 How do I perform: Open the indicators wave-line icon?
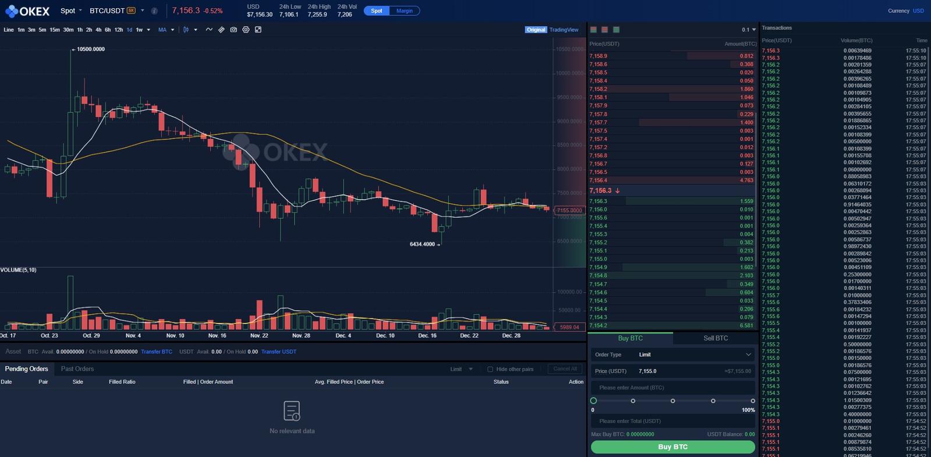[x=209, y=30]
